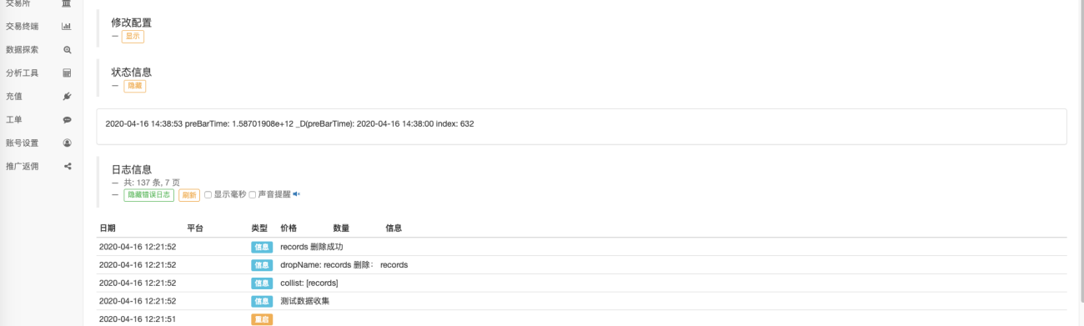The image size is (1084, 326).
Task: Click the user icon beside 账号设置
Action: tap(67, 143)
